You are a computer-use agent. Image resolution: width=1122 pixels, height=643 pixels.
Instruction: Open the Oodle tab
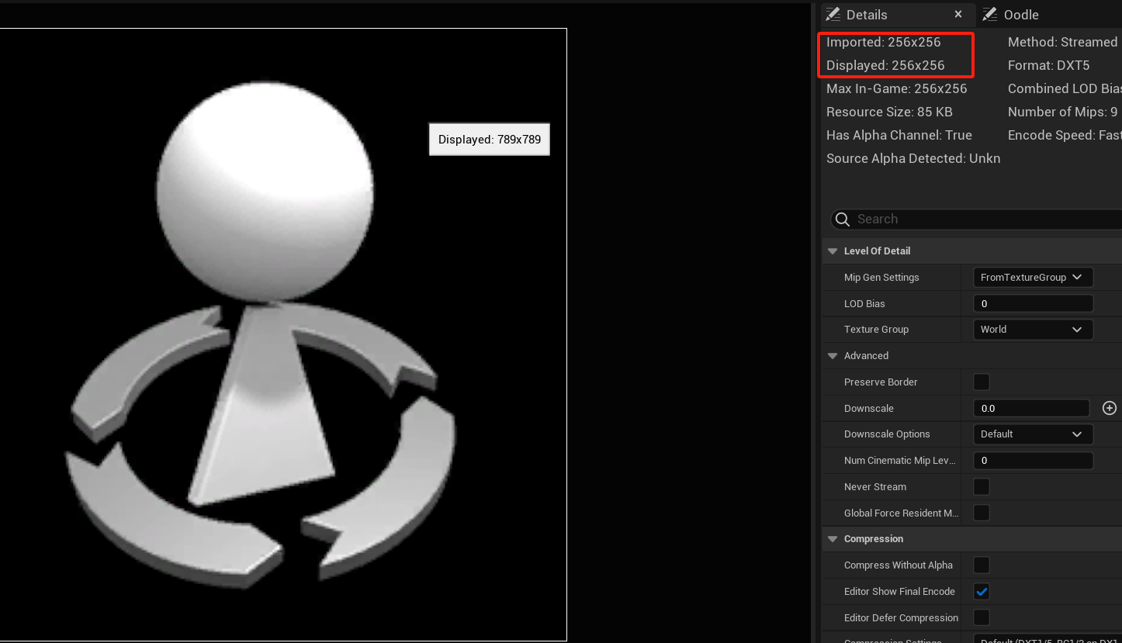pos(1020,15)
